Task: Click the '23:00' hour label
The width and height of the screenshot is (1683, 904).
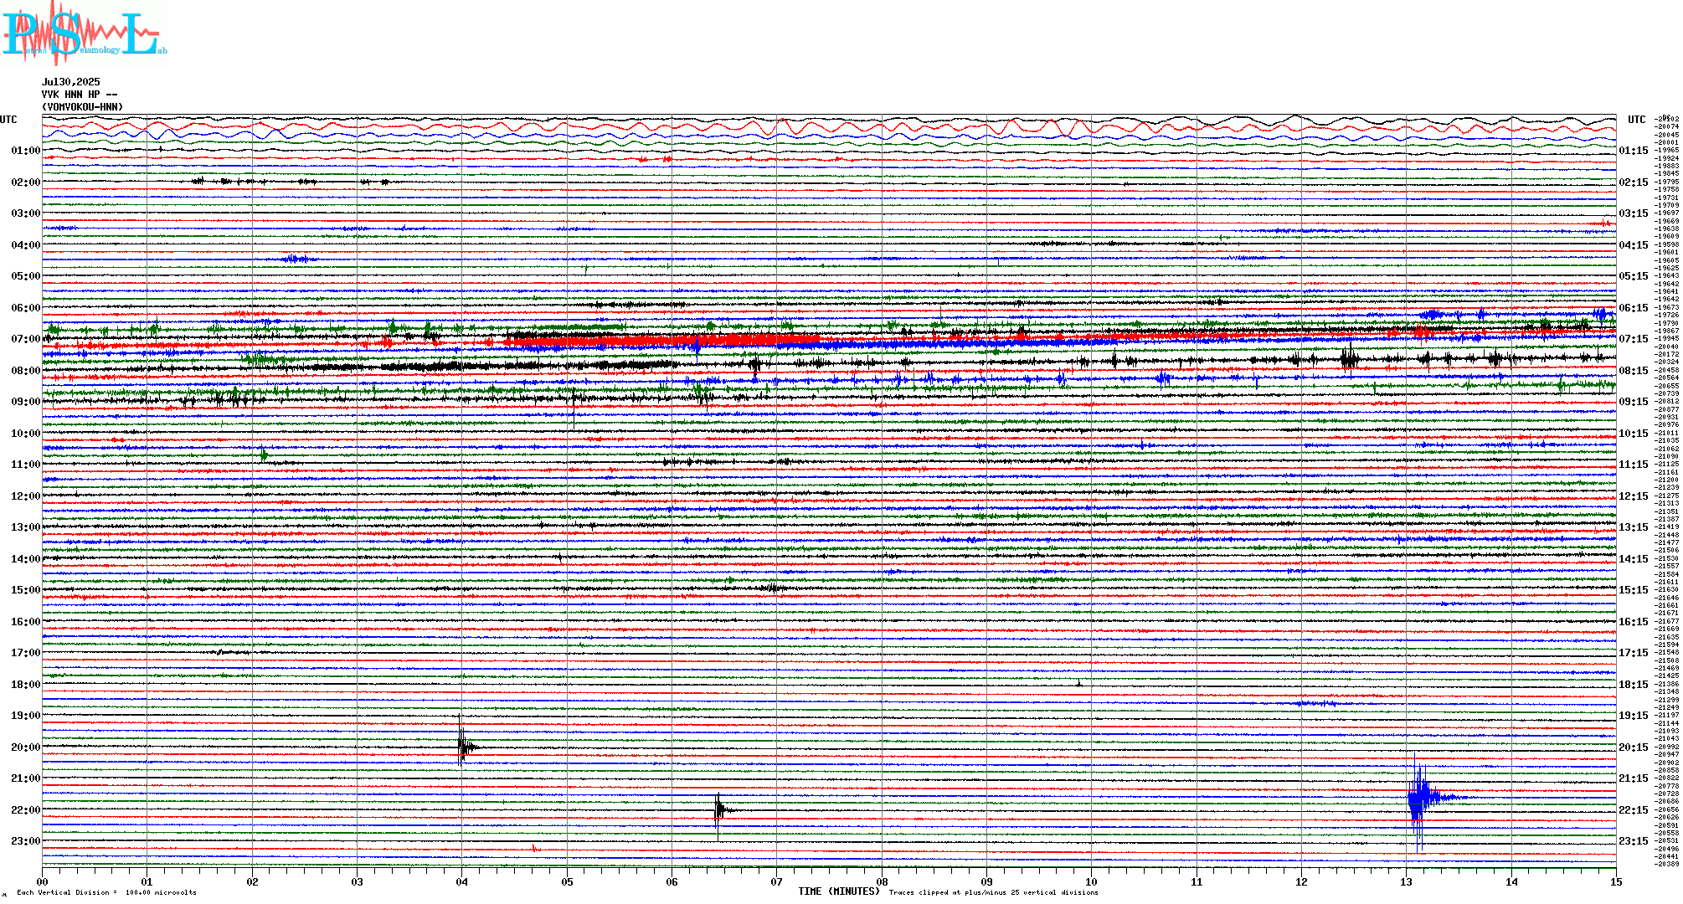Action: [x=26, y=841]
